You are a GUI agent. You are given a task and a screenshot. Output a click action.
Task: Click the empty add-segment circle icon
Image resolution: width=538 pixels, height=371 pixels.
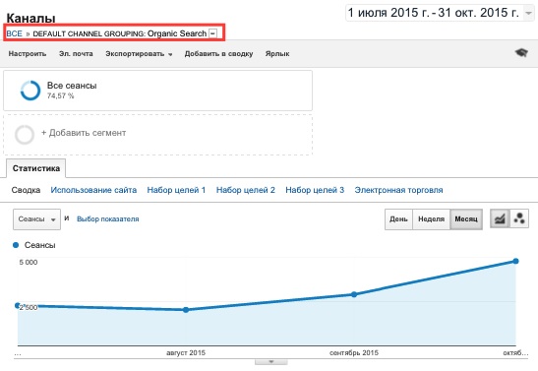coord(25,134)
